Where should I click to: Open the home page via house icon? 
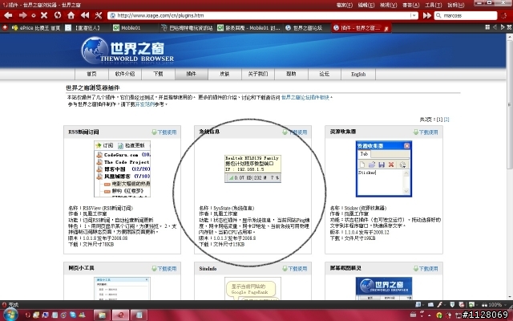point(71,15)
